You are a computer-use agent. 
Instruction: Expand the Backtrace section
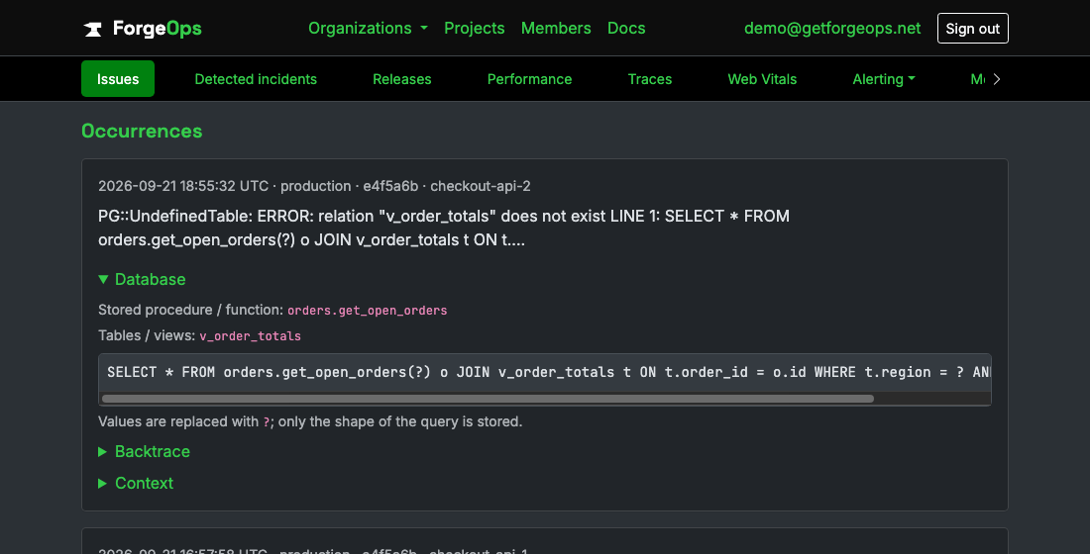pyautogui.click(x=144, y=451)
